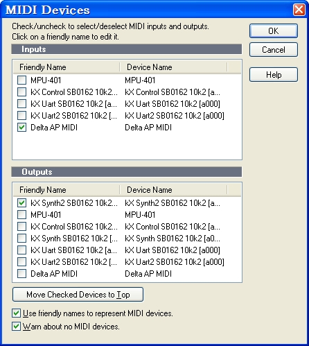309x346 pixels.
Task: Check the kX Uart SB0162 input checkbox
Action: (21, 104)
